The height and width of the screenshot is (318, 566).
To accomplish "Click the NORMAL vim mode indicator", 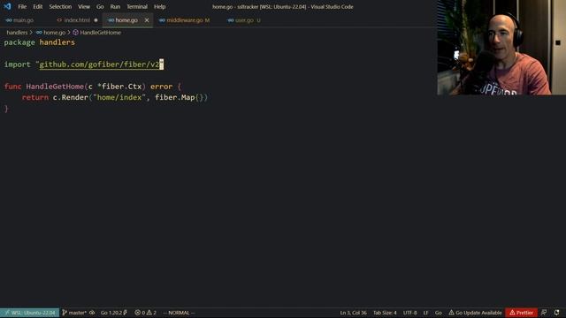I will (x=179, y=313).
